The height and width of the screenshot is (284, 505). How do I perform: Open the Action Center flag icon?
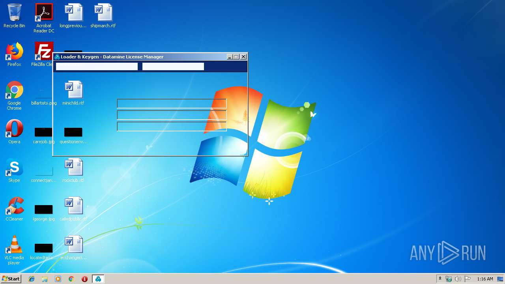(468, 279)
